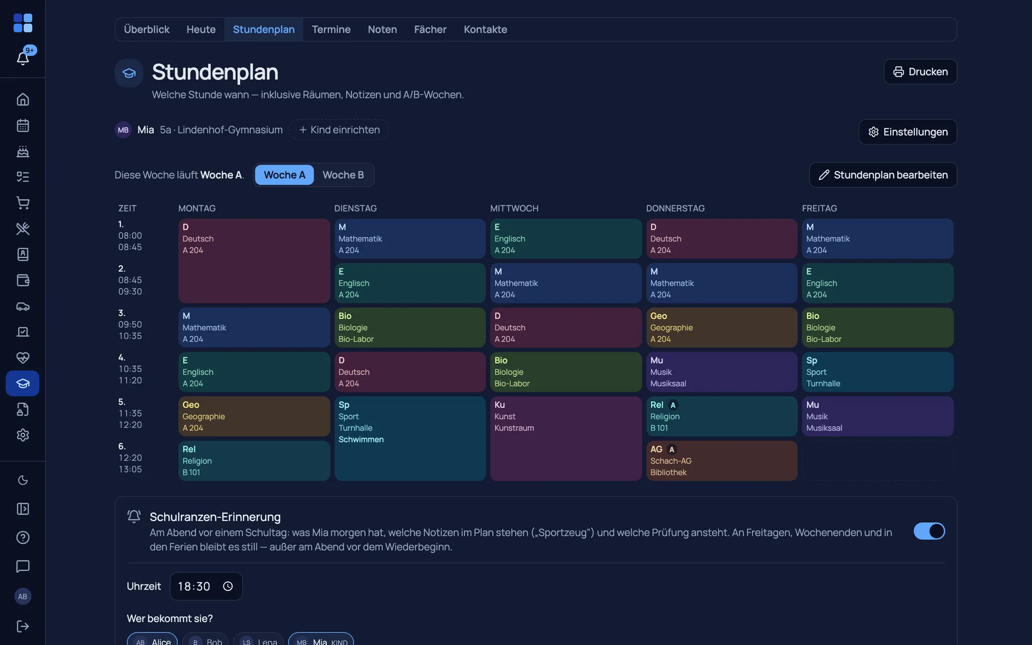
Task: Click the empty Freitag sixth period slot
Action: [x=877, y=461]
